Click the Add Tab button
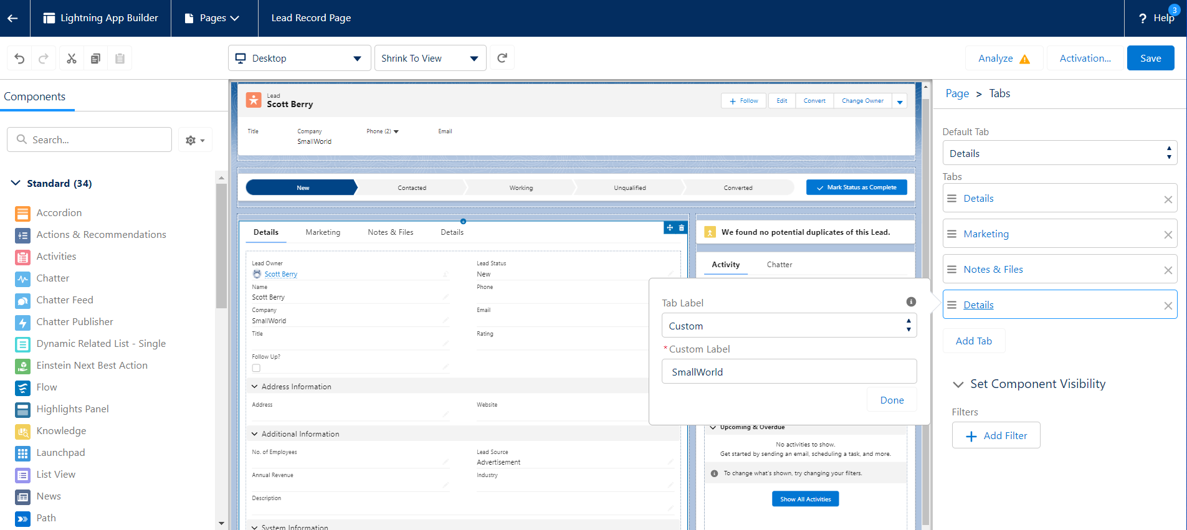The width and height of the screenshot is (1187, 530). [973, 341]
